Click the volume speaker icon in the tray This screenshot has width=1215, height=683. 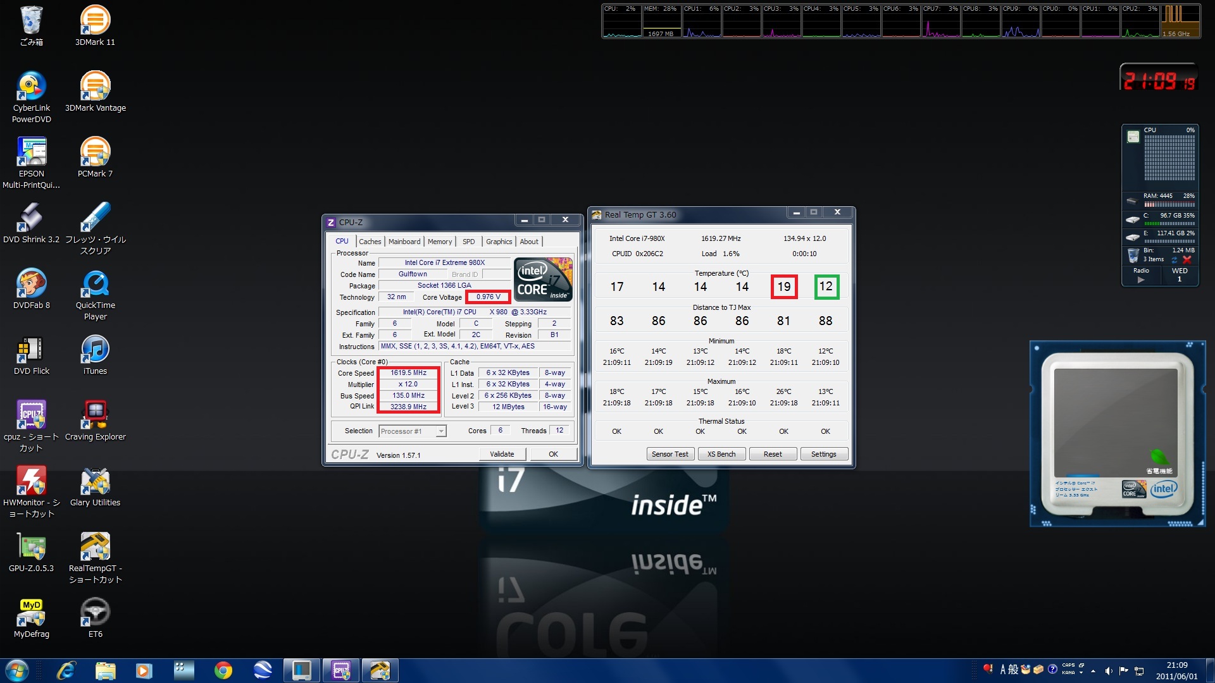(1109, 670)
